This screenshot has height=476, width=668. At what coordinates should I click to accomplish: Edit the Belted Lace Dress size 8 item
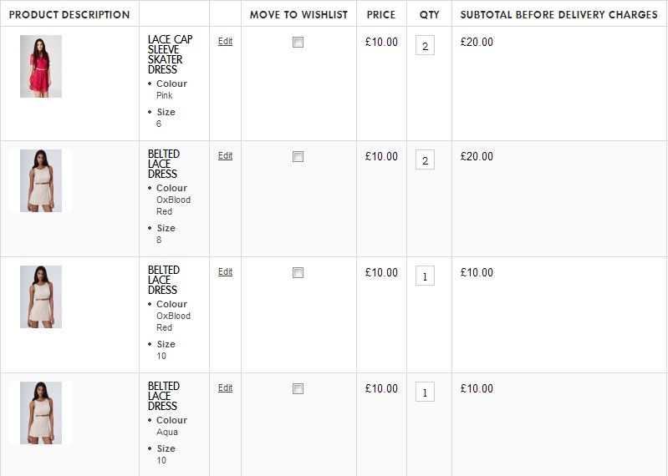coord(225,156)
